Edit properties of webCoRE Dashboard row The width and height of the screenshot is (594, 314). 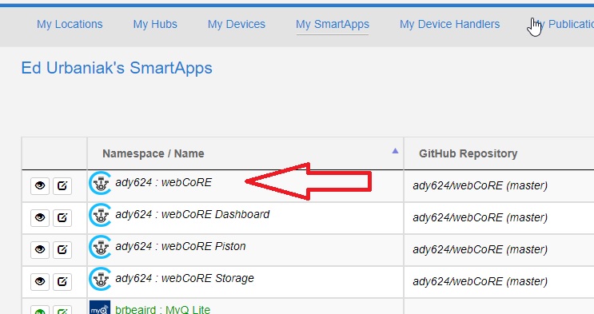[x=62, y=217]
